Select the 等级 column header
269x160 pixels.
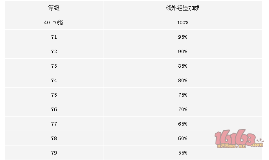click(x=54, y=8)
